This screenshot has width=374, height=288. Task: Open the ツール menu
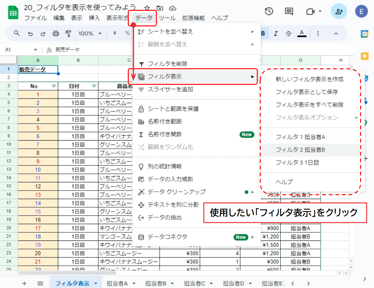click(x=168, y=18)
